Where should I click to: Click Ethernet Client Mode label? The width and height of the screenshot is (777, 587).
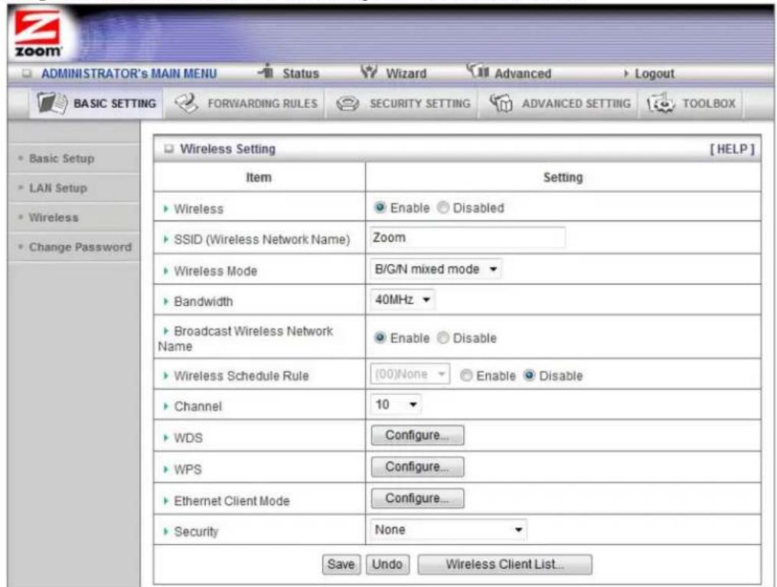pyautogui.click(x=231, y=501)
